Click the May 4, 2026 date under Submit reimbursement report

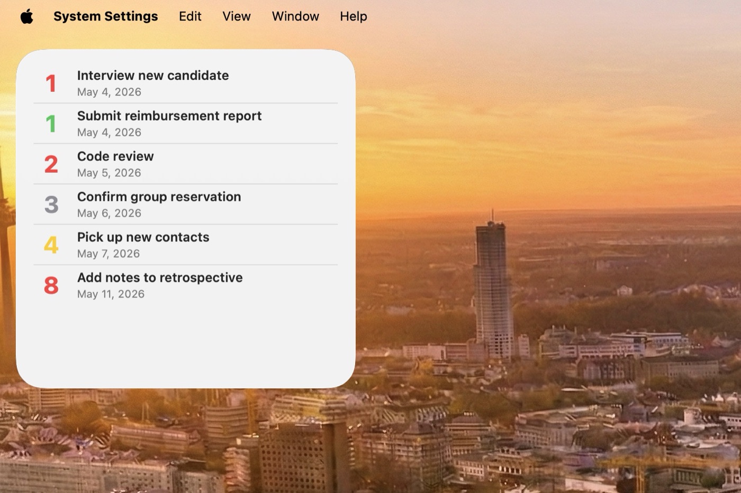tap(109, 133)
